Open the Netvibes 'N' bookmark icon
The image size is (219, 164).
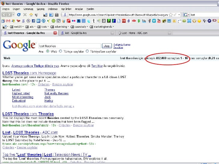59,21
